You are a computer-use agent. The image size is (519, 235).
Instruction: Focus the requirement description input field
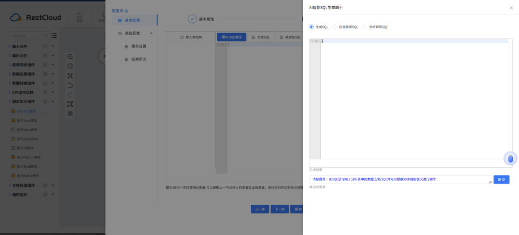[400, 179]
